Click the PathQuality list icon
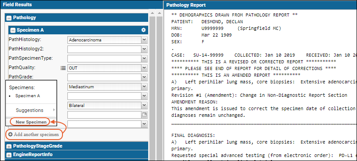Image resolution: width=357 pixels, height=161 pixels. pos(63,68)
